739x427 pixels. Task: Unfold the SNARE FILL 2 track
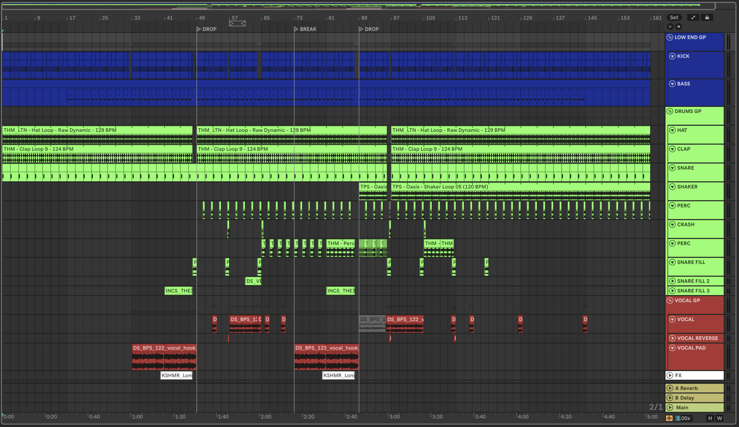[x=672, y=281]
